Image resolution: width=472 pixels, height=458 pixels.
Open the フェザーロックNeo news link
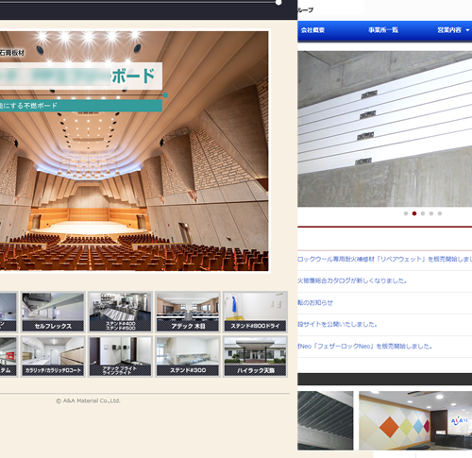click(365, 347)
